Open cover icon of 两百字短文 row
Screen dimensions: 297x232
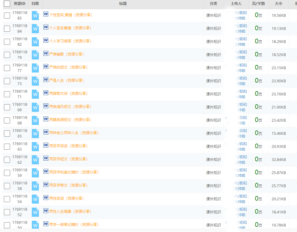[35, 160]
